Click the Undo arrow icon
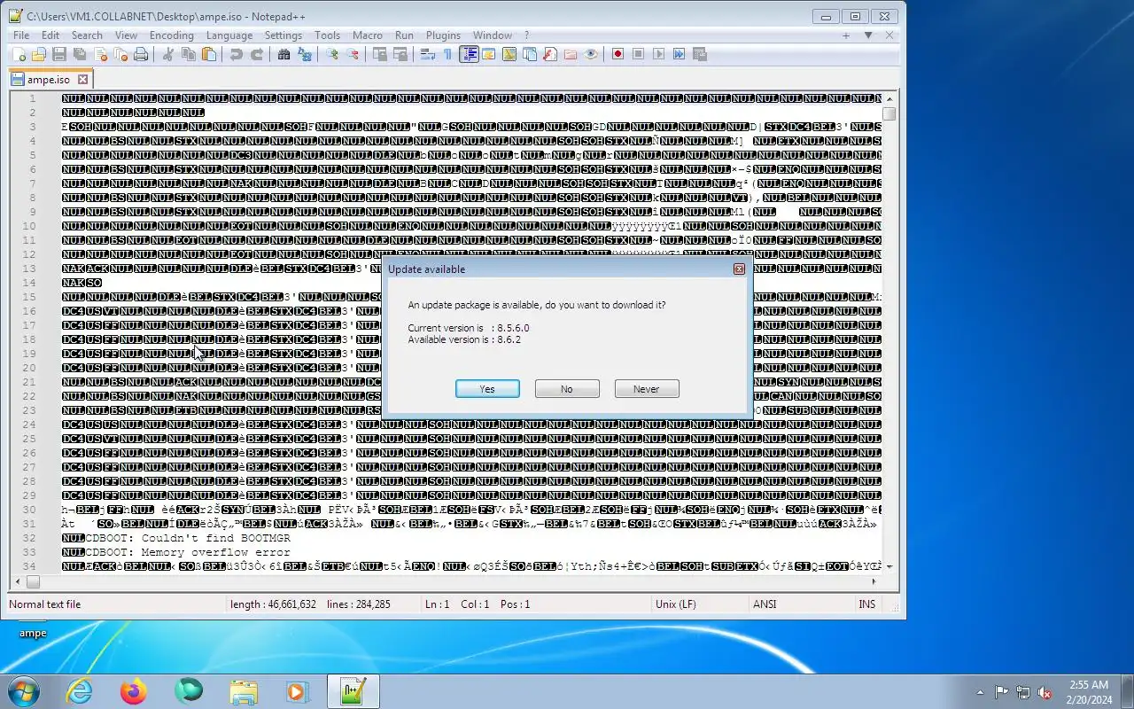The image size is (1134, 709). 236,54
